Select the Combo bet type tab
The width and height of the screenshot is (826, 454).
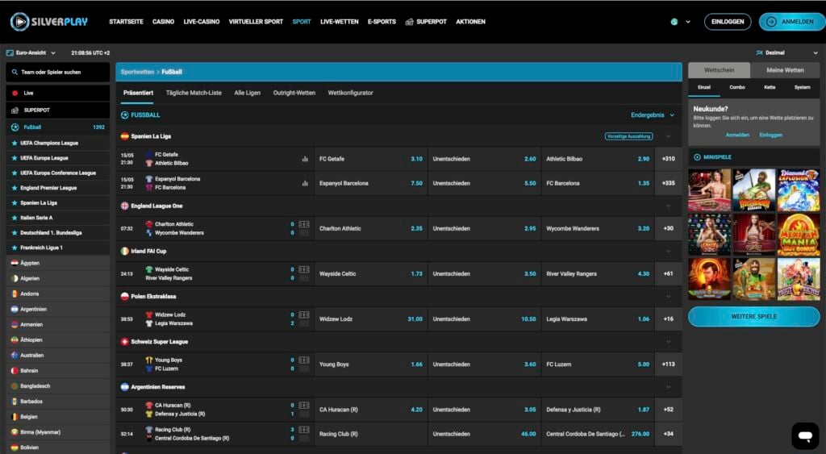(737, 87)
